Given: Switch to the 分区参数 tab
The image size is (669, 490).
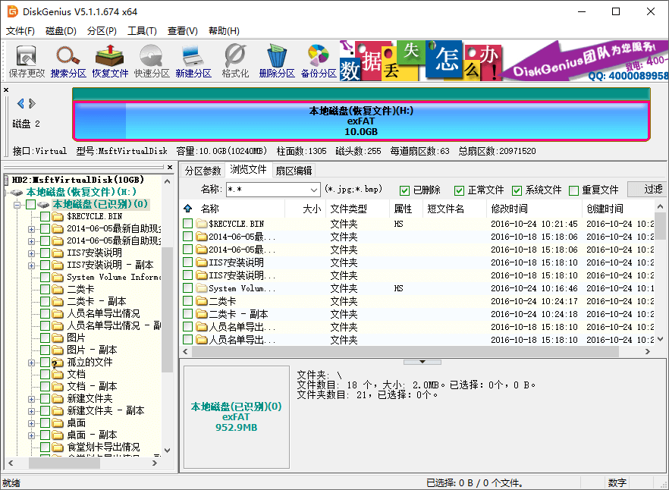Looking at the screenshot, I should (x=203, y=171).
